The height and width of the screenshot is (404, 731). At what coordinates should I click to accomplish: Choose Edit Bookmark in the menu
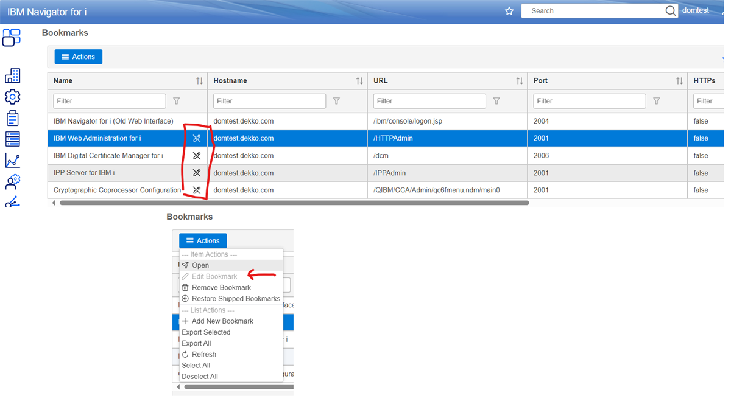pyautogui.click(x=231, y=276)
